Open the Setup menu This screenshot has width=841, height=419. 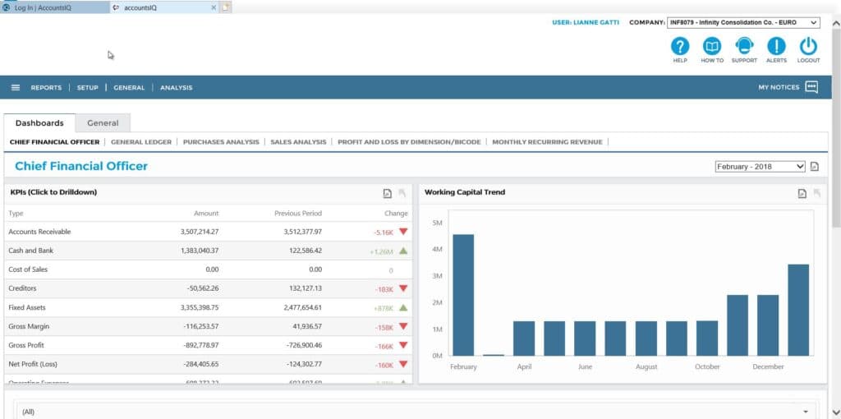[87, 87]
